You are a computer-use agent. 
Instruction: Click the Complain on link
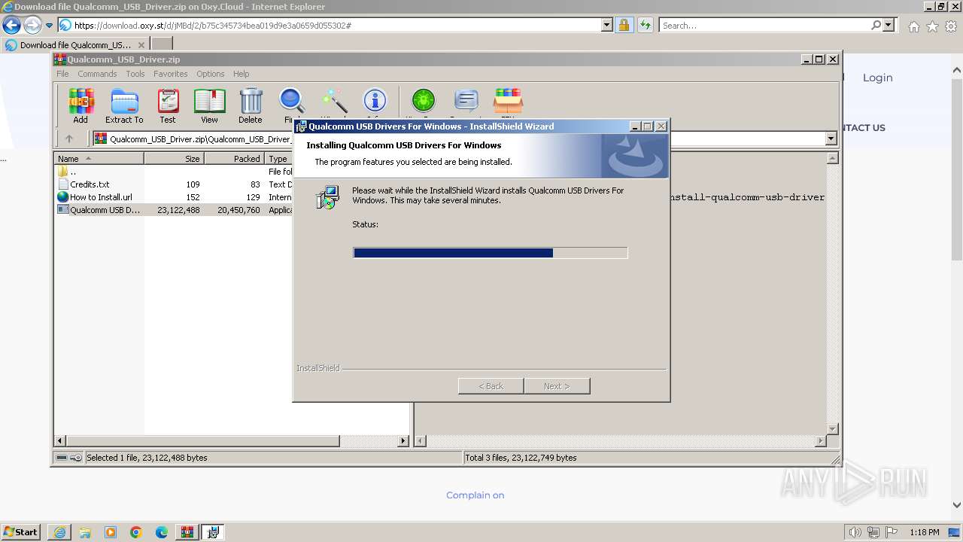475,495
